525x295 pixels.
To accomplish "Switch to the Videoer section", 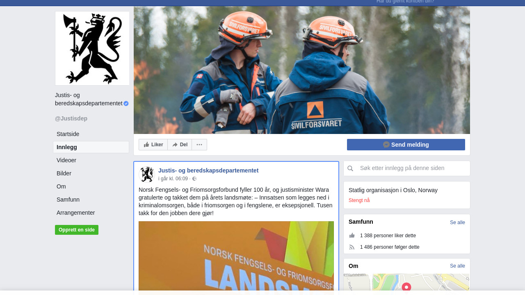I will (66, 160).
